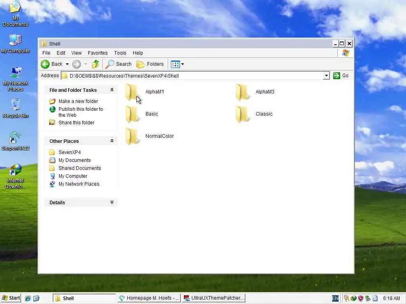Open the Tools menu
Screen dimensions: 406x304
[120, 53]
